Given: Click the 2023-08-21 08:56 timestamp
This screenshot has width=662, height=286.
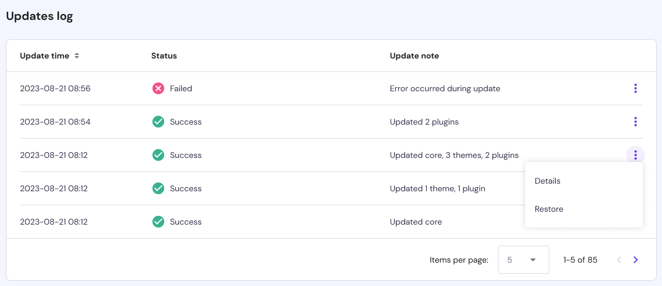Looking at the screenshot, I should (x=55, y=89).
